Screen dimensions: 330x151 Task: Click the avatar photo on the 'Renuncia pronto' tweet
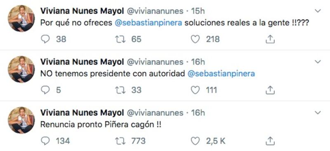[x=21, y=120]
